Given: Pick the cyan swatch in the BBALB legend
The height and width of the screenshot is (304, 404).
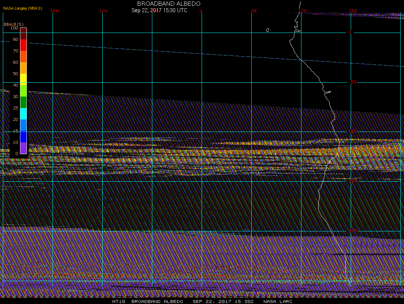Looking at the screenshot, I should pyautogui.click(x=23, y=114).
